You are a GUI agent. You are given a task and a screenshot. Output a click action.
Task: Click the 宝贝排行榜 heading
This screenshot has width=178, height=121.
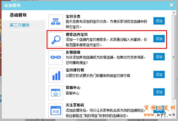74,70
